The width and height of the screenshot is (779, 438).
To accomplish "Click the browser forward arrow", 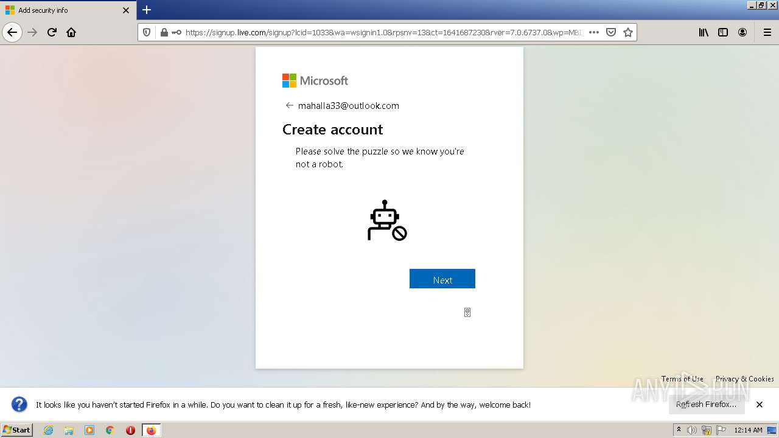I will click(32, 32).
